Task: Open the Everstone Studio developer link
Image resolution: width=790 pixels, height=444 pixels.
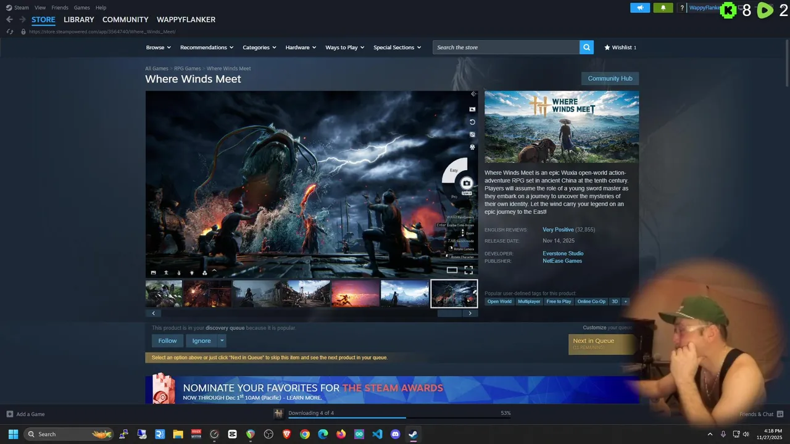Action: pyautogui.click(x=563, y=253)
